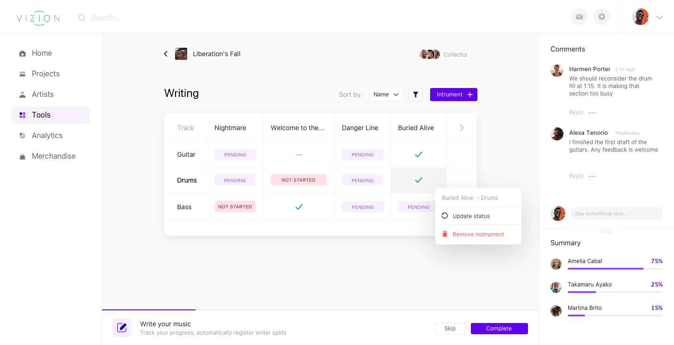
Task: Click the search magnifier icon
Action: 82,18
